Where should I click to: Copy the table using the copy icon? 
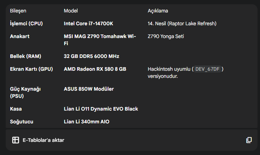tap(249, 140)
